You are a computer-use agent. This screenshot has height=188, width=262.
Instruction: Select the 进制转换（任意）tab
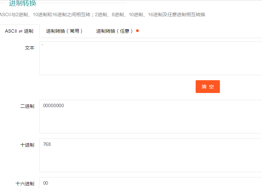(x=114, y=31)
